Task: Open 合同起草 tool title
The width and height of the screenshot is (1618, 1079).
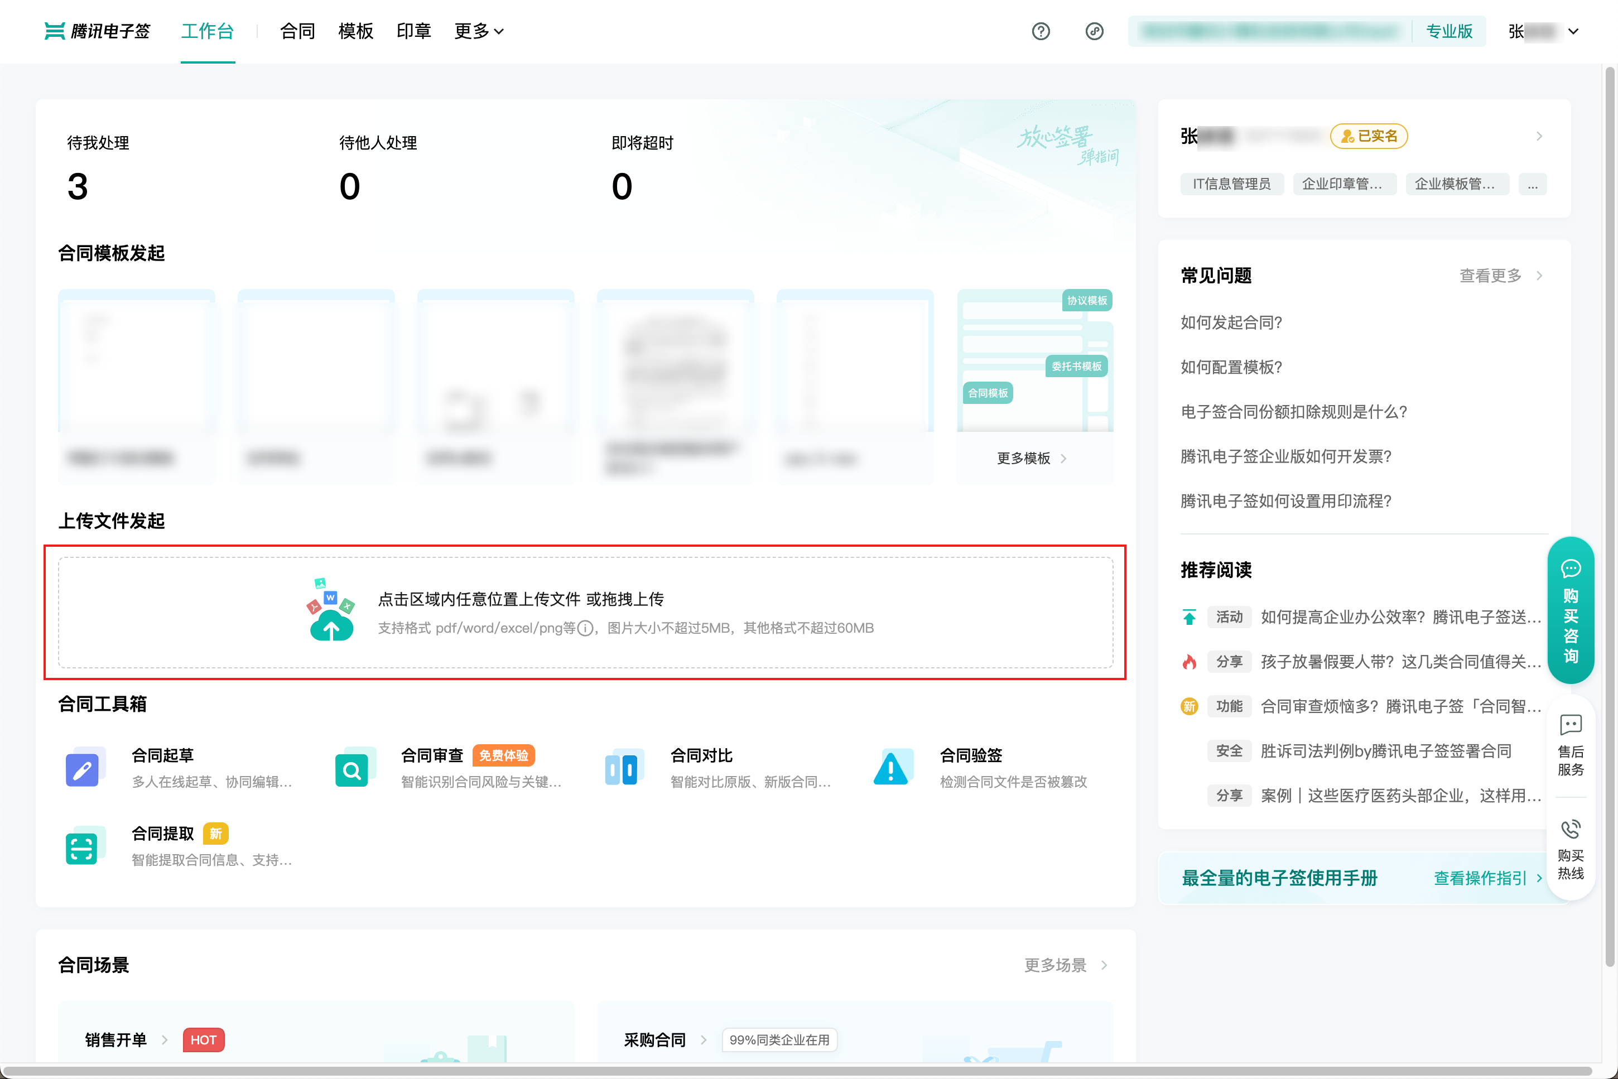Action: point(162,755)
